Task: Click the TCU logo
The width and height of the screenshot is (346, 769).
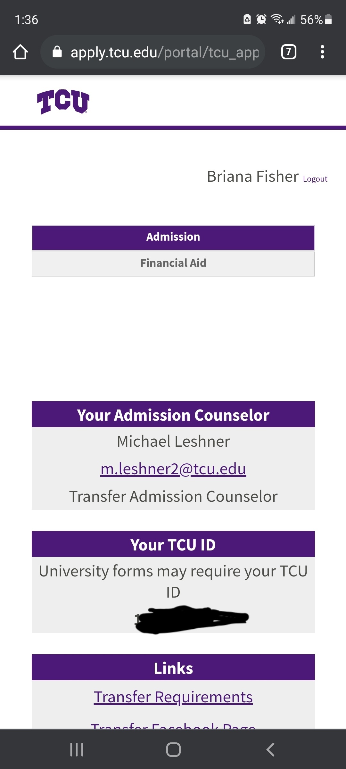Action: [x=63, y=102]
